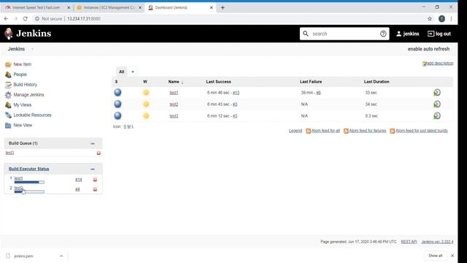Open build #4 in executor status
Viewport: 467px width, 263px height.
[x=77, y=189]
